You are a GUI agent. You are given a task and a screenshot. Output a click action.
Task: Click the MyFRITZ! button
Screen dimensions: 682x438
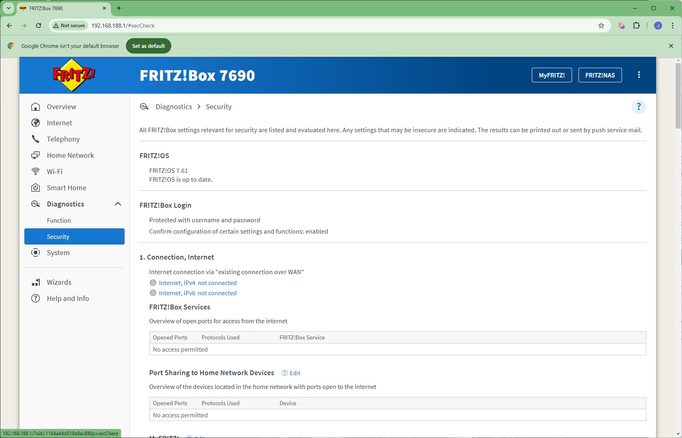click(x=552, y=75)
